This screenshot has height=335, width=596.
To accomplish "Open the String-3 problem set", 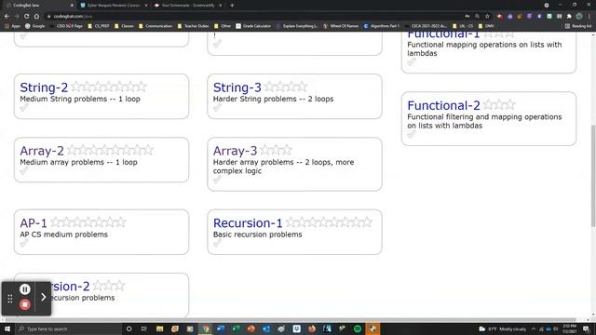I will 237,87.
